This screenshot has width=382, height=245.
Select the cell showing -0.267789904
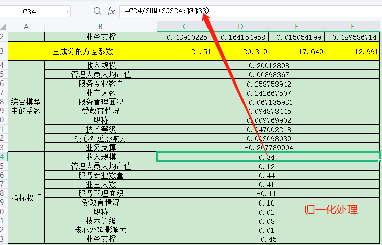269,147
